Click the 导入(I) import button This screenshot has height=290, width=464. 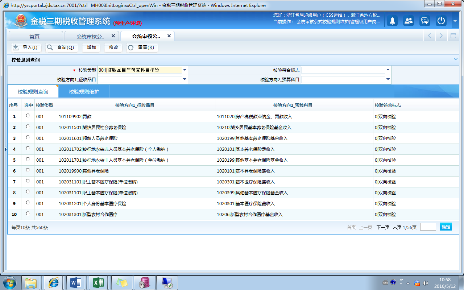coord(25,47)
